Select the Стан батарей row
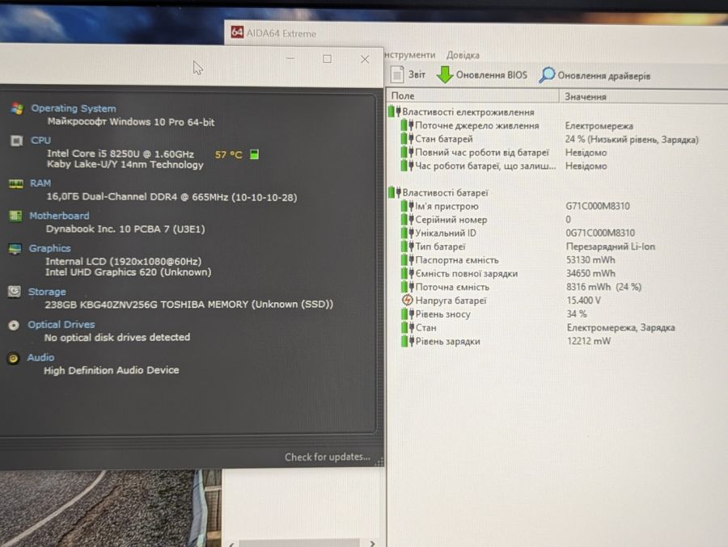Image resolution: width=728 pixels, height=547 pixels. point(557,139)
